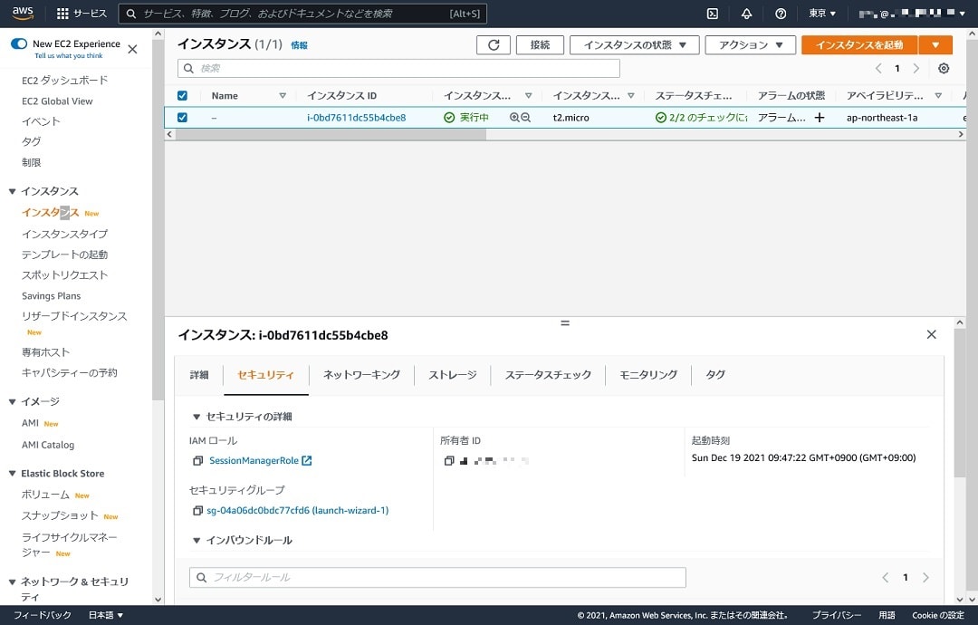This screenshot has width=978, height=625.
Task: Collapse the security details section
Action: (x=197, y=417)
